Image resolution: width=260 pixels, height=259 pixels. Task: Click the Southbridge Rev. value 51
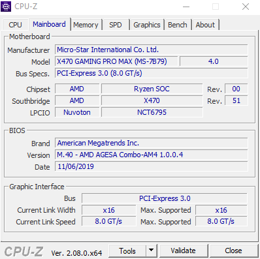tap(236, 100)
